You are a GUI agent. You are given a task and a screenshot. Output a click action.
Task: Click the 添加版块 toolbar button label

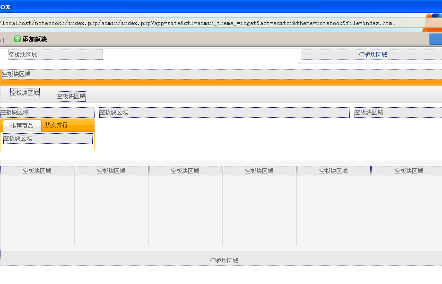35,39
